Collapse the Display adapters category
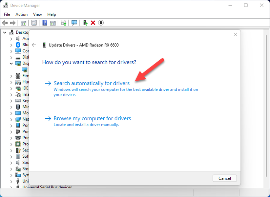 tap(11, 63)
